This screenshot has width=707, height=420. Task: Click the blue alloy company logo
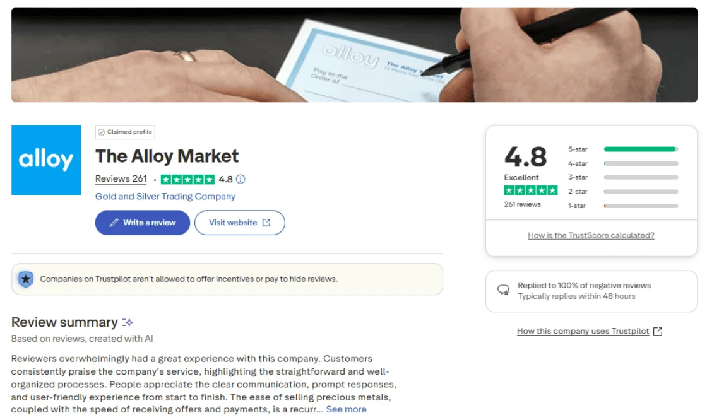click(45, 160)
